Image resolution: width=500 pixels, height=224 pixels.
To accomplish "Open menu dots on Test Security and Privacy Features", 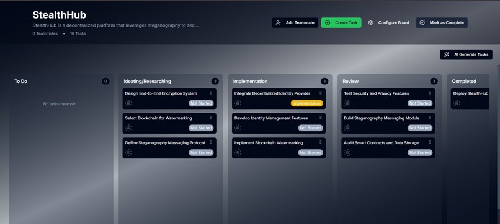I will pyautogui.click(x=430, y=93).
